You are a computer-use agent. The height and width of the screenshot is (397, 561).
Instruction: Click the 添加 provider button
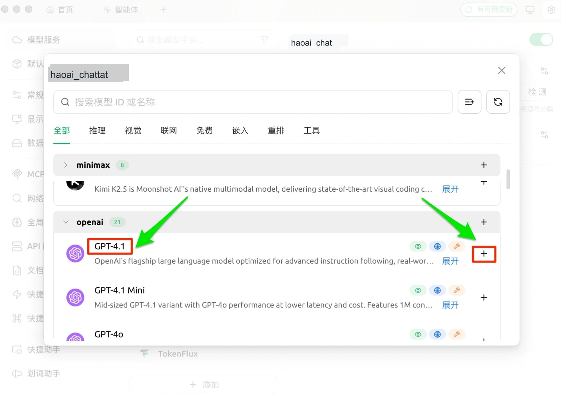204,385
